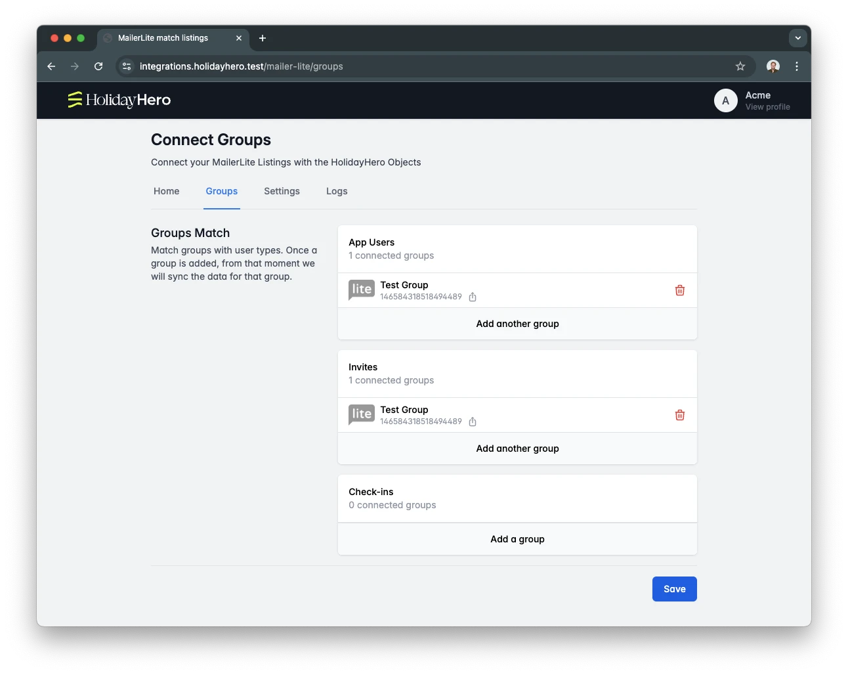Go to the Home tab
848x675 pixels.
point(166,191)
